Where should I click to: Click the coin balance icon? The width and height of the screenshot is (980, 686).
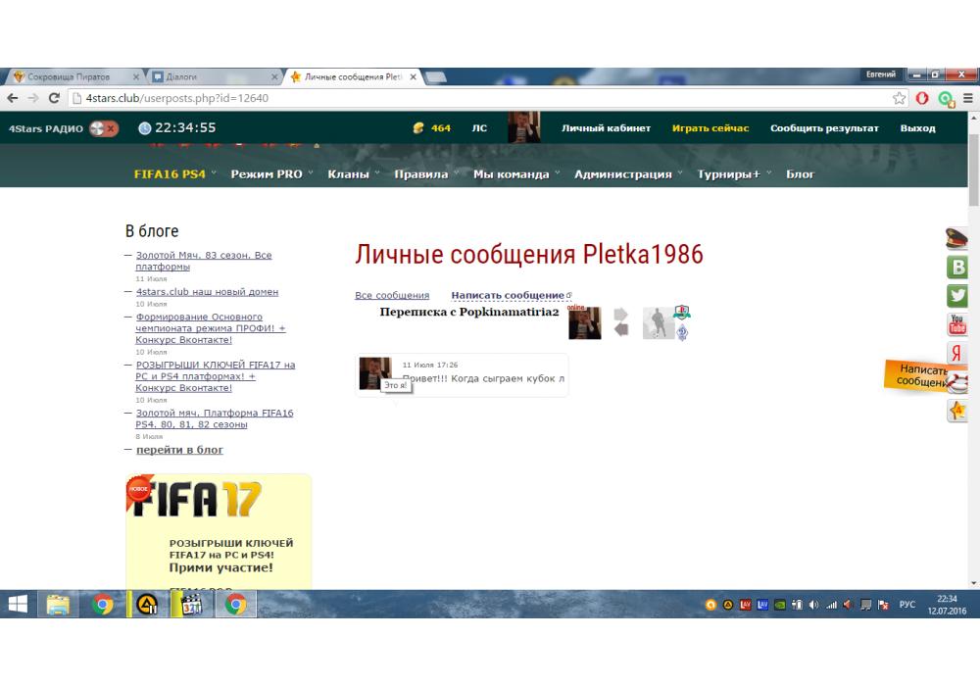(418, 128)
